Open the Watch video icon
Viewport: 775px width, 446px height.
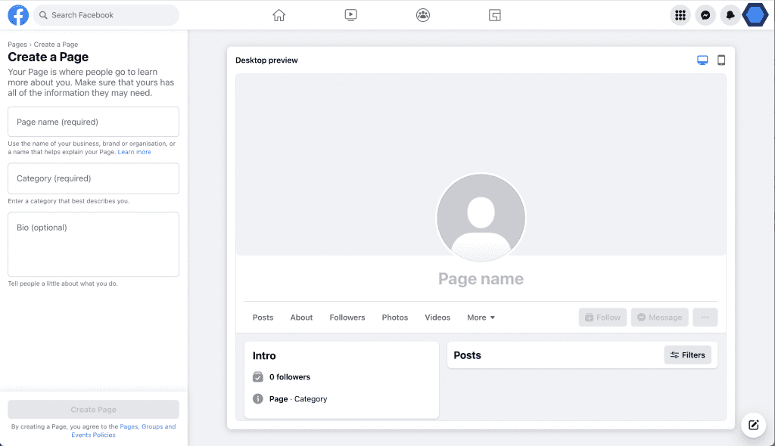(x=351, y=15)
